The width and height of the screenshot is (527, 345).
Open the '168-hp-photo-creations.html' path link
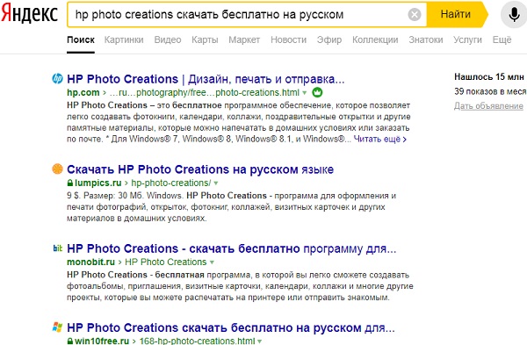pyautogui.click(x=198, y=341)
